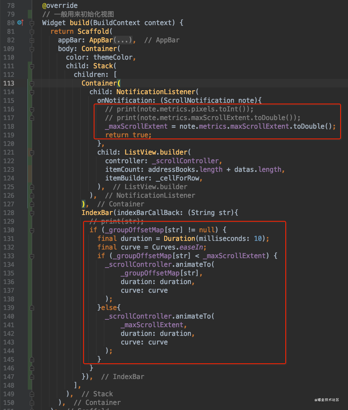Click 'return true;' on line 119
This screenshot has height=410, width=348.
pyautogui.click(x=128, y=135)
